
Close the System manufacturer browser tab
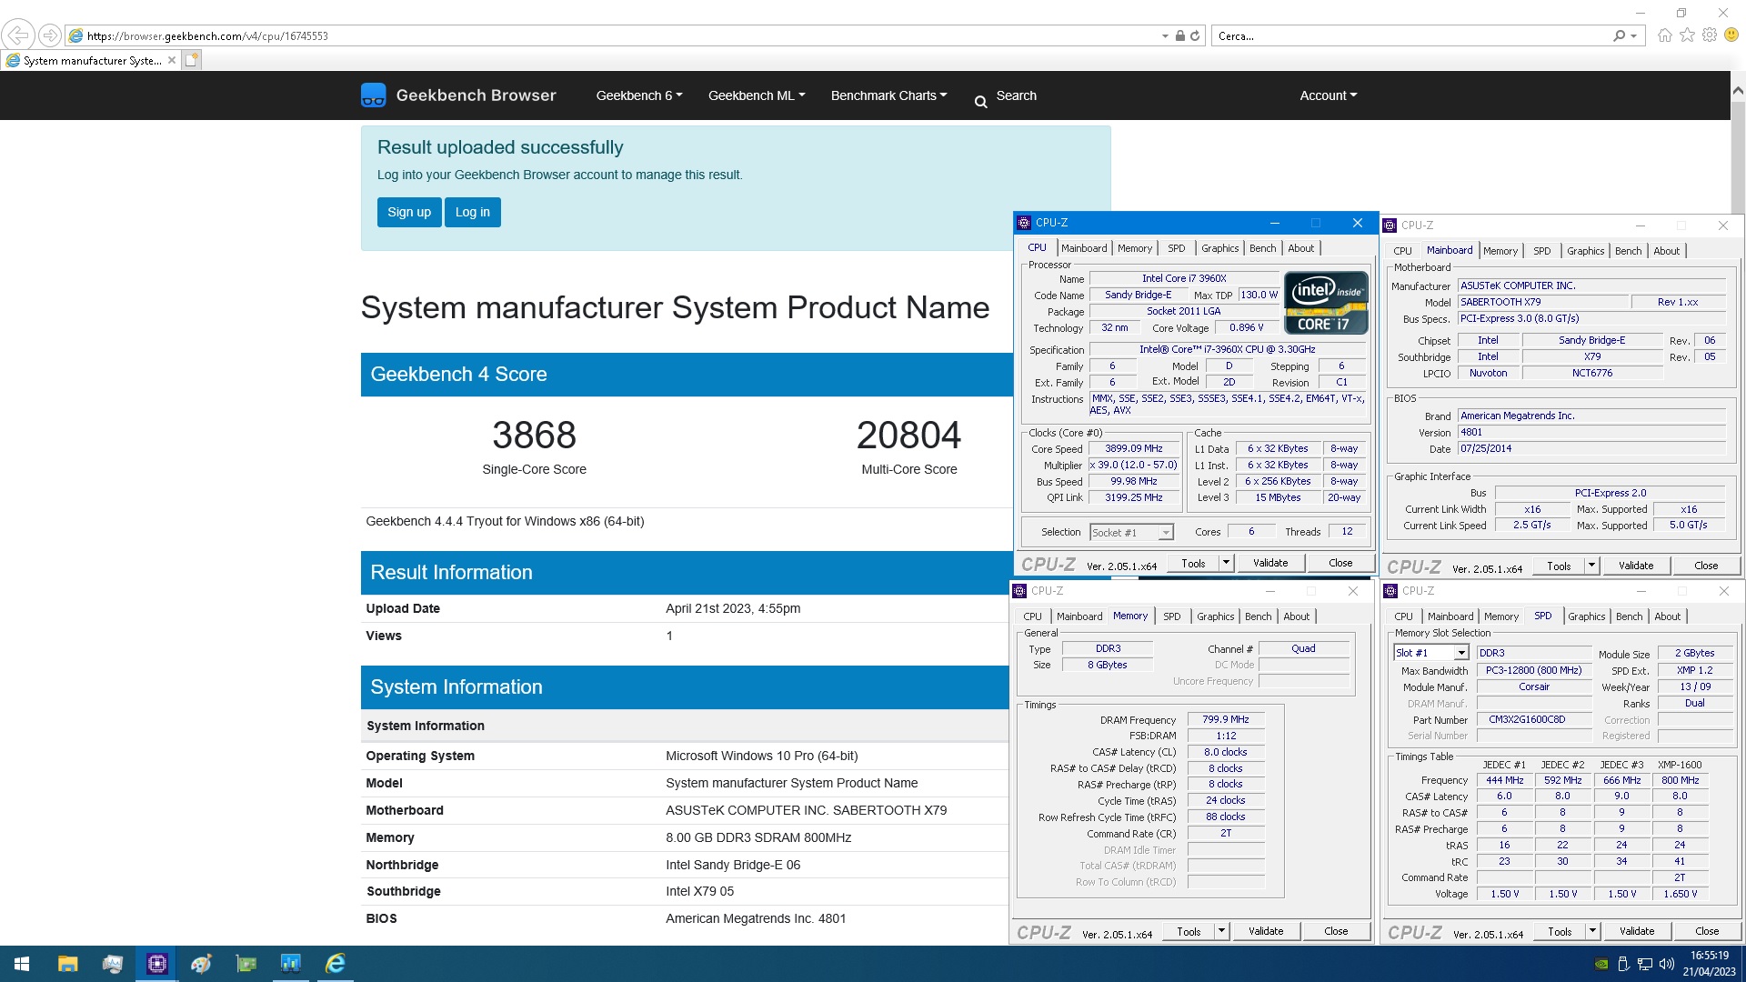tap(172, 60)
